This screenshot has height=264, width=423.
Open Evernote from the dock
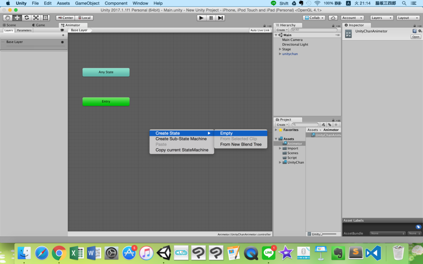(338, 253)
